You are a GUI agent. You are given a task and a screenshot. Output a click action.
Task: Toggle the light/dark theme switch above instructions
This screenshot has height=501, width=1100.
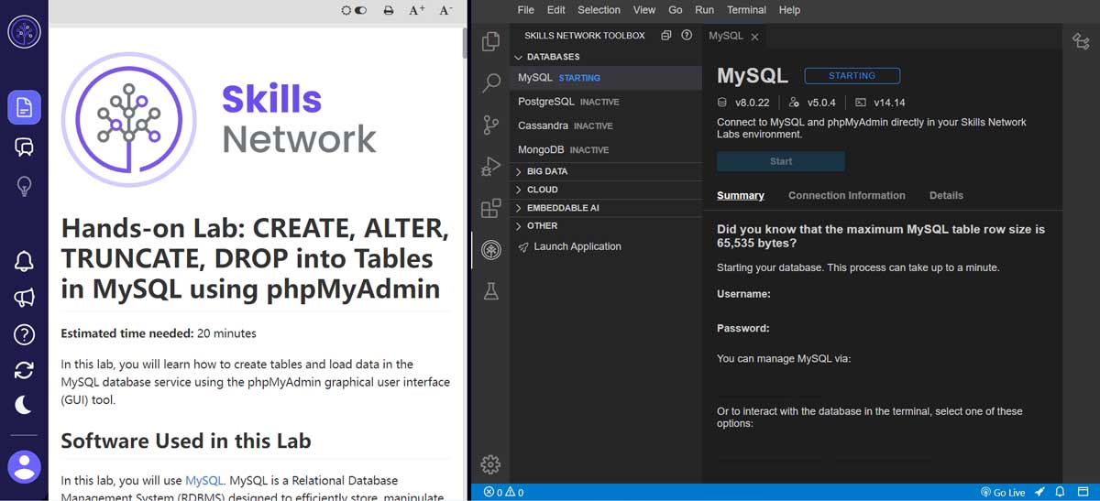[354, 10]
